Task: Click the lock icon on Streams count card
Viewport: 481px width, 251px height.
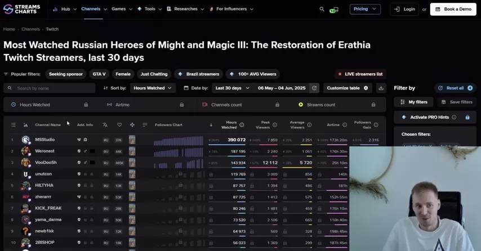Action: point(373,105)
